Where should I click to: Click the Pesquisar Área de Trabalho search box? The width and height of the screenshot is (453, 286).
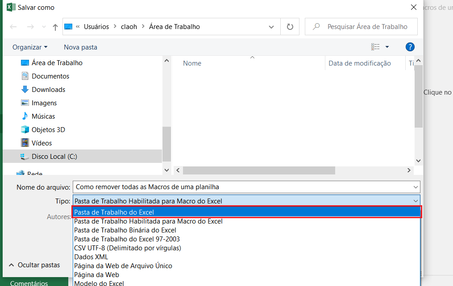pyautogui.click(x=367, y=27)
